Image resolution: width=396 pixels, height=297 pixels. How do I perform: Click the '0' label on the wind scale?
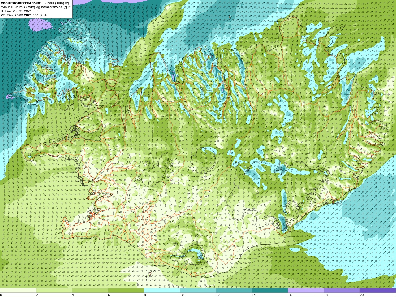[x=1, y=295]
